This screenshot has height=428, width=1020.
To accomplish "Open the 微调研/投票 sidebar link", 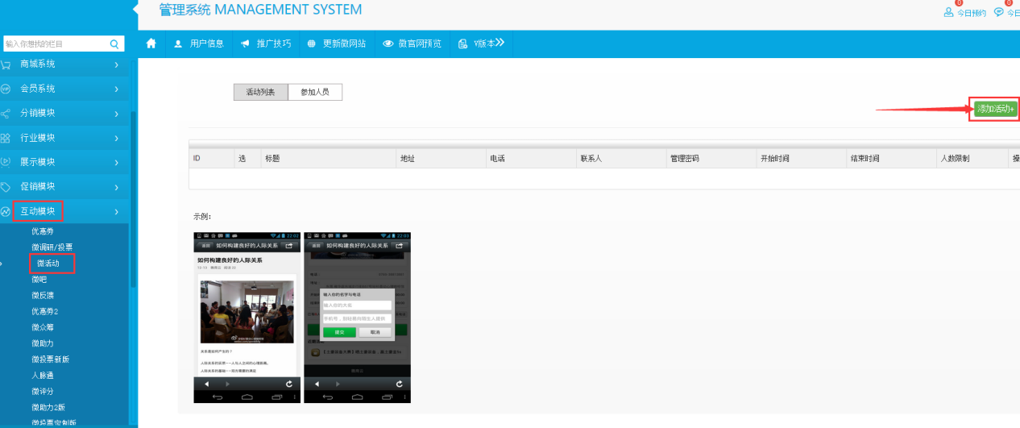I will click(x=52, y=247).
